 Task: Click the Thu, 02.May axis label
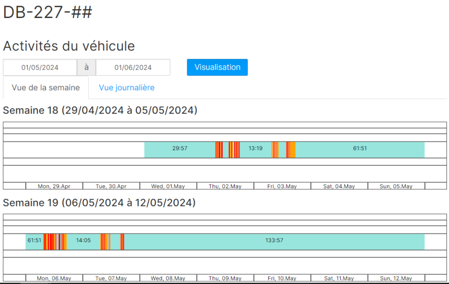[225, 186]
